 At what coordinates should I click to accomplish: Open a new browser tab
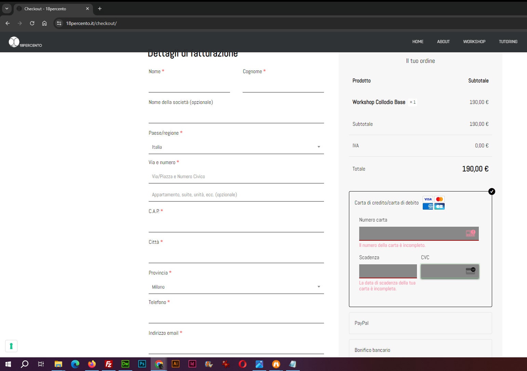click(100, 9)
